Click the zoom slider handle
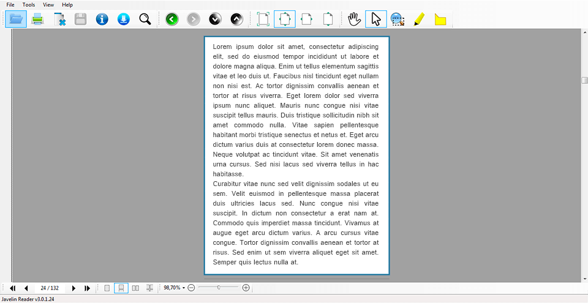The height and width of the screenshot is (303, 588). click(219, 287)
